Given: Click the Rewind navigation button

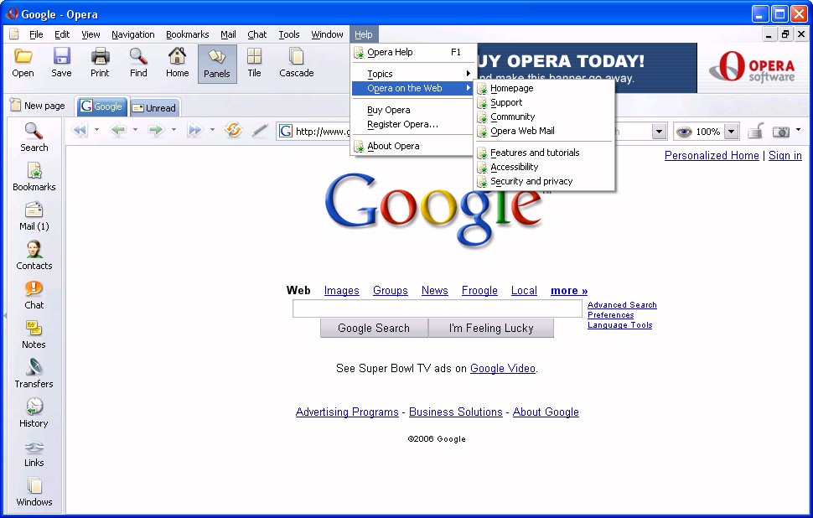Looking at the screenshot, I should [80, 130].
